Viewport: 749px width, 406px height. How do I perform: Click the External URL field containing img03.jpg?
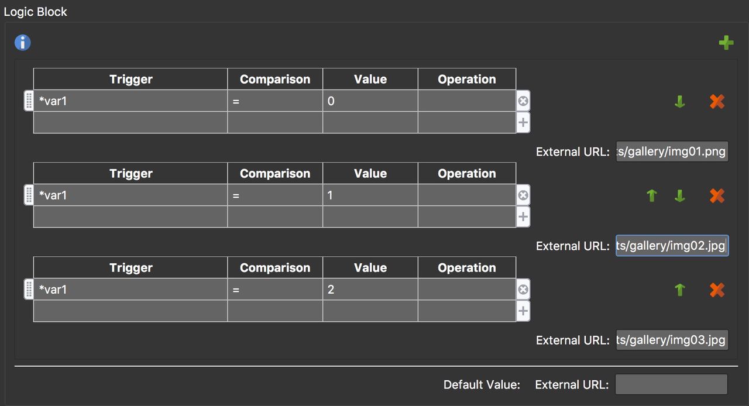point(672,339)
